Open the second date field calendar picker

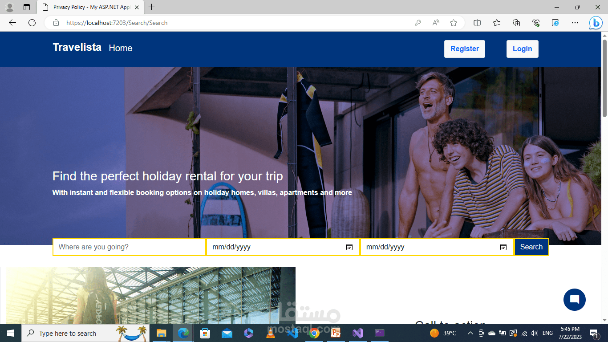pyautogui.click(x=503, y=247)
